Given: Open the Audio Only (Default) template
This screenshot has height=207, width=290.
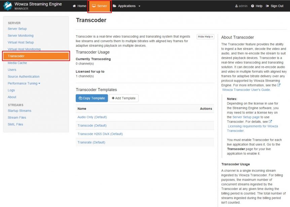Looking at the screenshot, I should [x=92, y=117].
